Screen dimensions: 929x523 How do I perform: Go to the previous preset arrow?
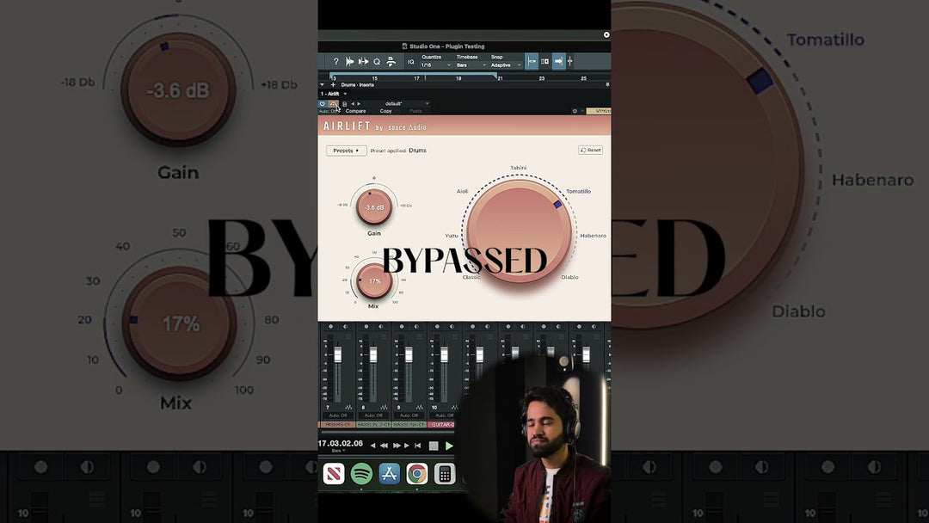[353, 103]
